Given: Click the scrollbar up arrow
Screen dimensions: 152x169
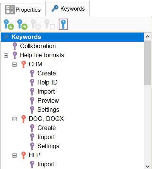Looking at the screenshot, I should tap(147, 37).
